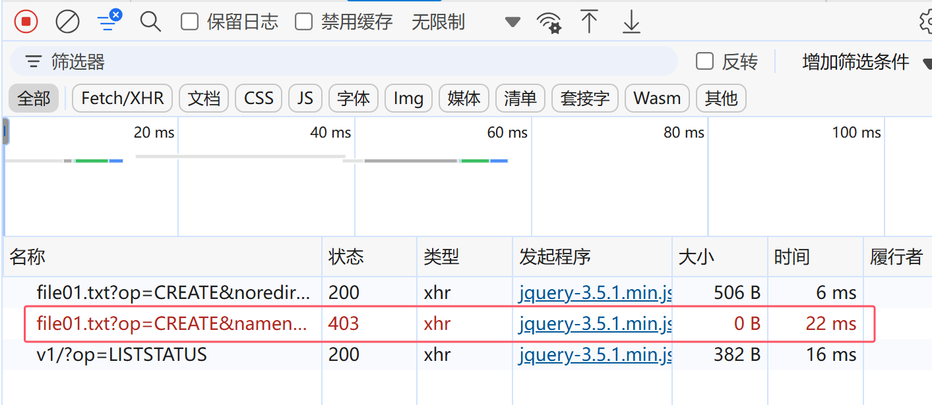Sort by 名称 column header

(x=162, y=257)
